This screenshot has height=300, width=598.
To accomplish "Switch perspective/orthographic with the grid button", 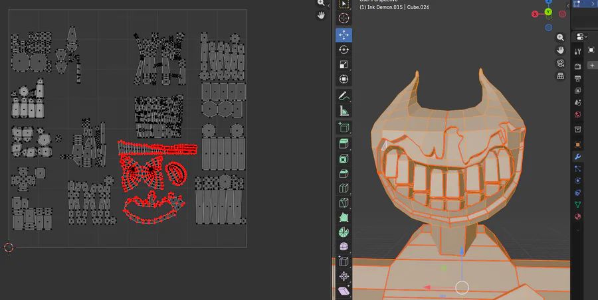I will point(560,76).
